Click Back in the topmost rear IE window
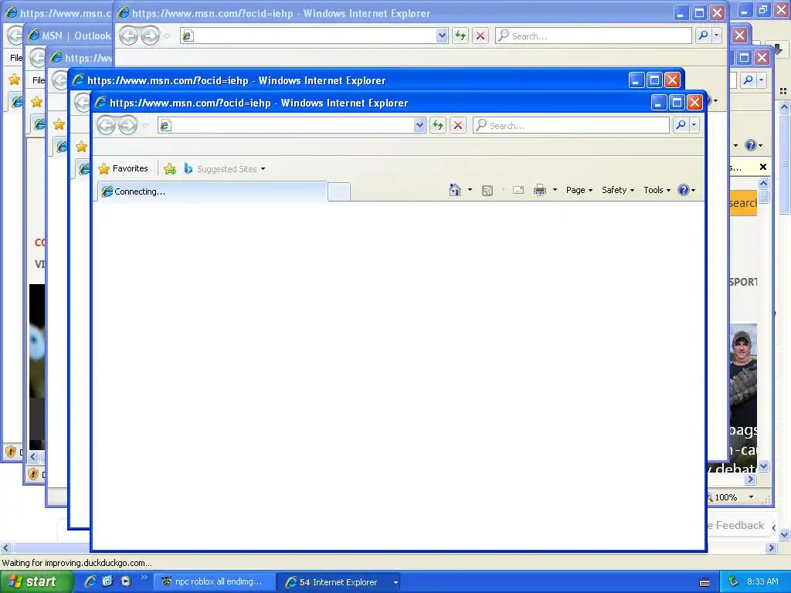791x593 pixels. click(129, 36)
